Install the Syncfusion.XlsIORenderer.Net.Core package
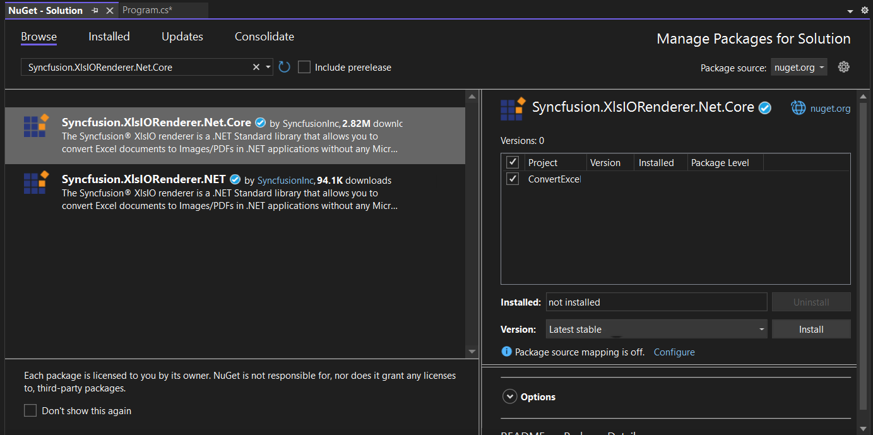Screen dimensions: 873x435 811,329
